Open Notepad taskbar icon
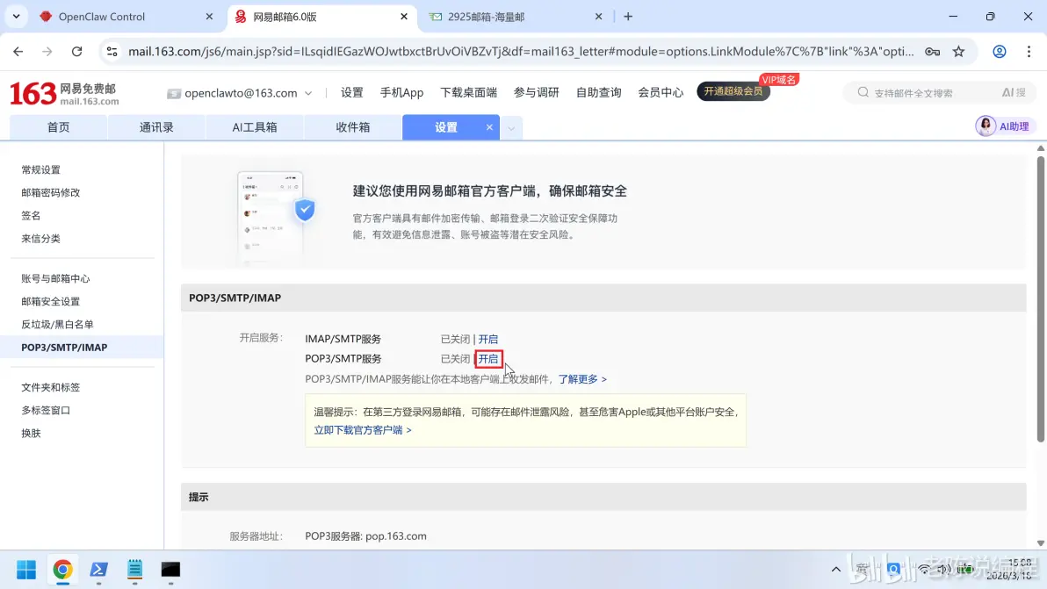Viewport: 1047px width, 589px height. [135, 570]
